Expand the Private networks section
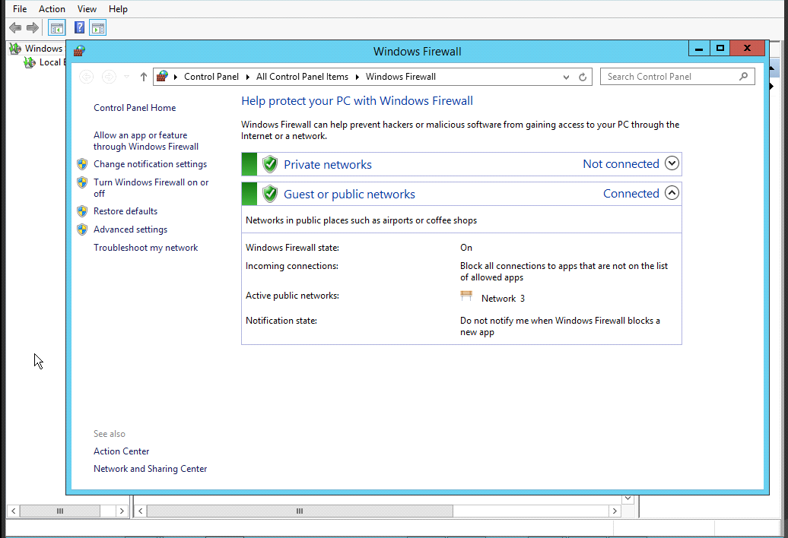This screenshot has width=788, height=538. [672, 163]
